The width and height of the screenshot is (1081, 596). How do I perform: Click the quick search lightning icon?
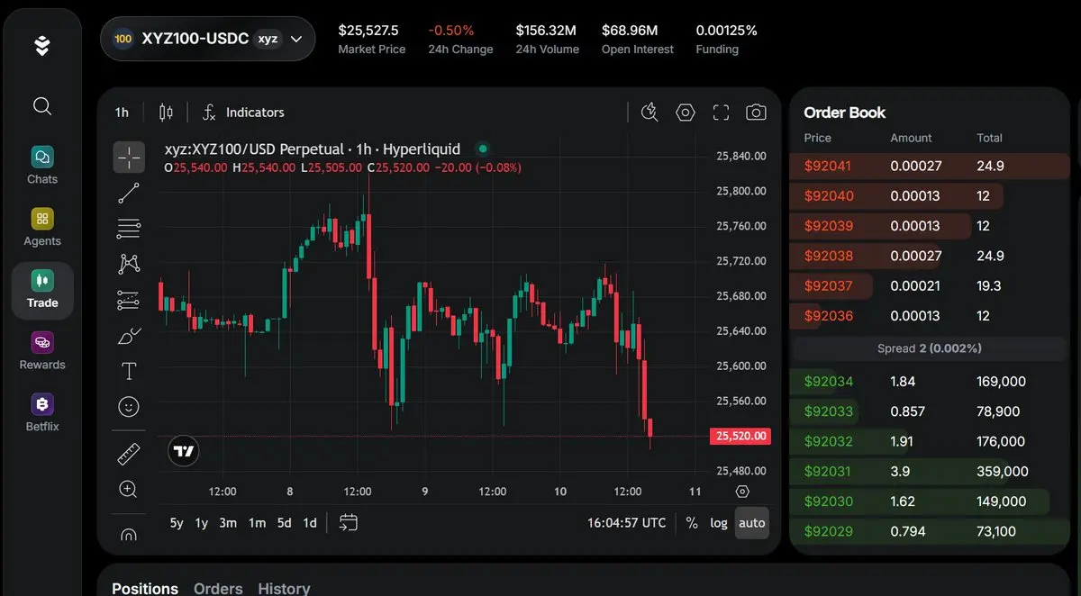(650, 113)
